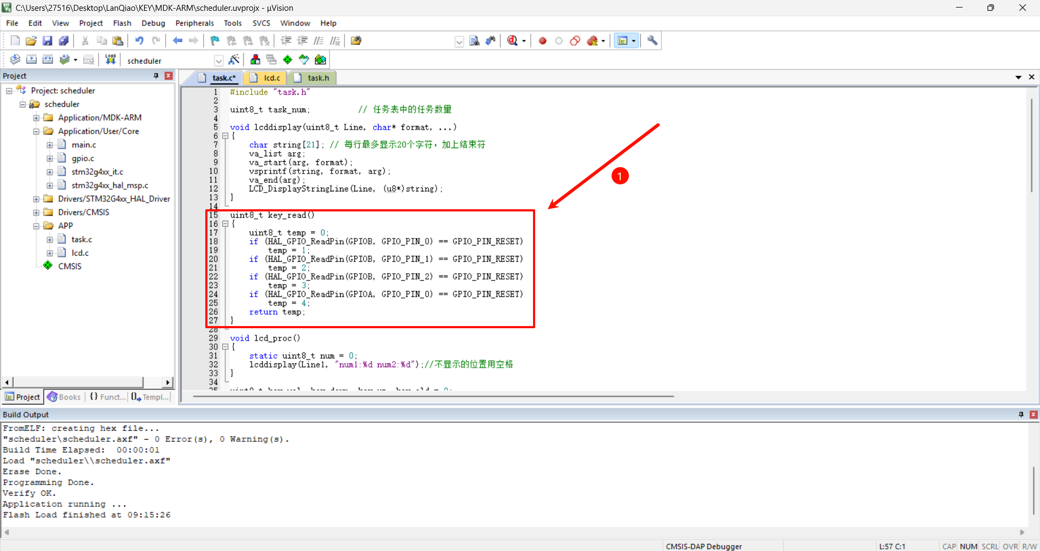Insert a bookmark with the blue flag icon

(215, 41)
